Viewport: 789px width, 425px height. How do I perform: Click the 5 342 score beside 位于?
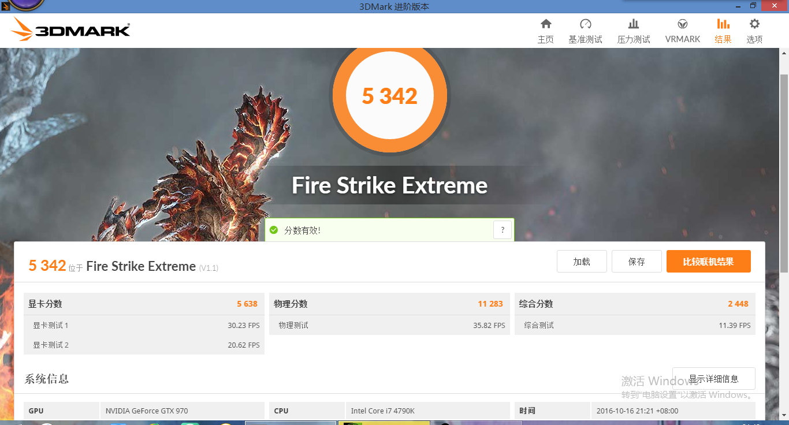pyautogui.click(x=47, y=266)
